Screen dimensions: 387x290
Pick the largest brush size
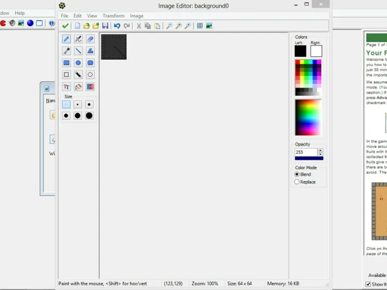(x=89, y=116)
